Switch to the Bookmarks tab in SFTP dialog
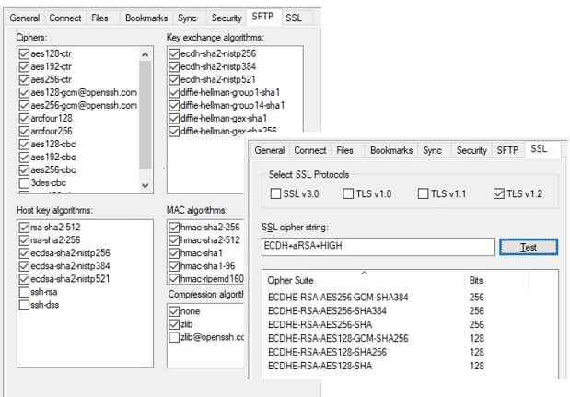This screenshot has width=570, height=397. pos(146,18)
